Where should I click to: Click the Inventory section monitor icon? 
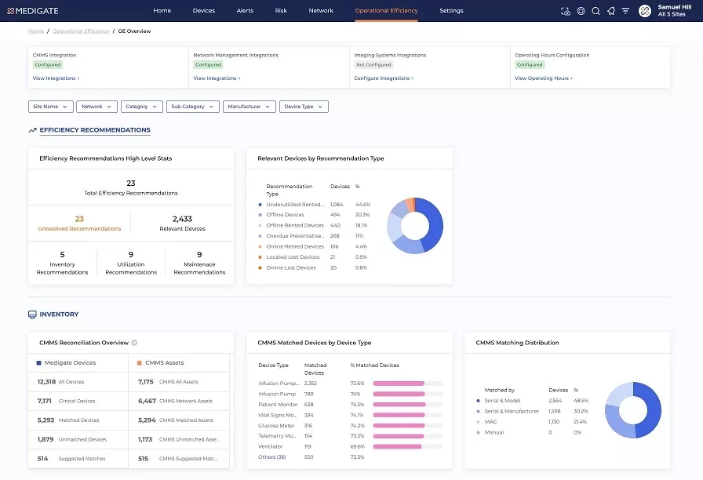pyautogui.click(x=32, y=315)
